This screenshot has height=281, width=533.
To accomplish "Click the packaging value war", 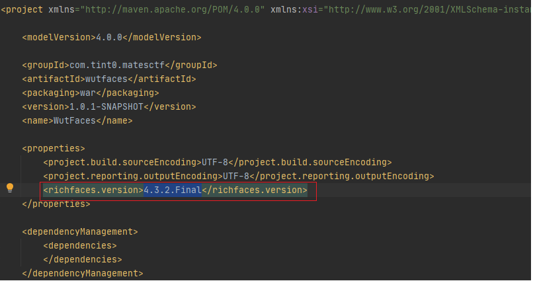I will click(x=87, y=93).
